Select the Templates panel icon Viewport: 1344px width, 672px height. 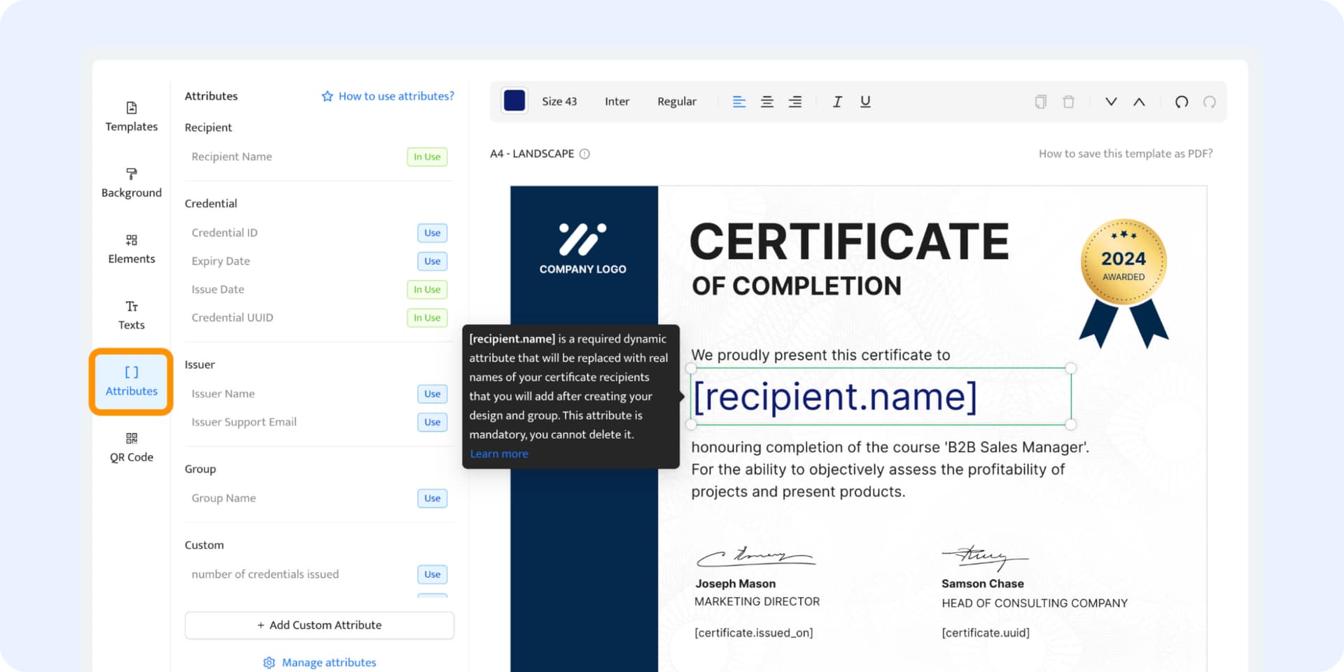131,117
